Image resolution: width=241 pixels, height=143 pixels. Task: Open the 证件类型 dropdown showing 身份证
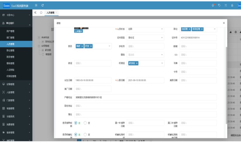click(x=145, y=38)
